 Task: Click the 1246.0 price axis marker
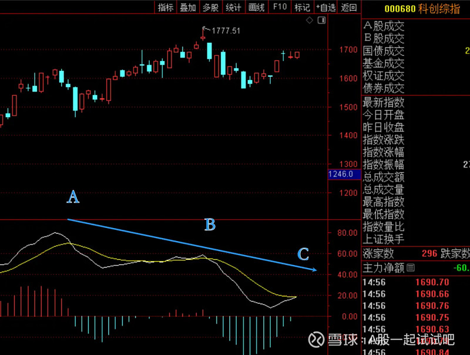(x=344, y=174)
